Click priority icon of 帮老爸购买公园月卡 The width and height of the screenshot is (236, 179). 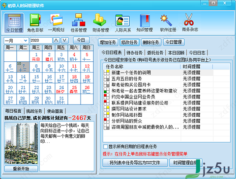(107, 85)
